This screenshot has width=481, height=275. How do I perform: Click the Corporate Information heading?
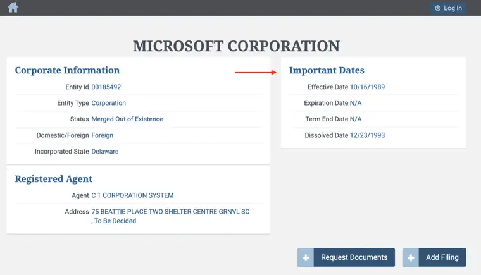[67, 70]
